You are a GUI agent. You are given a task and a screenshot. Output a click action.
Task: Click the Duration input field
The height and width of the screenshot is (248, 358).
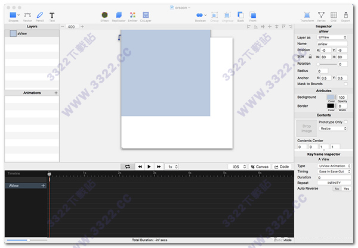334,177
